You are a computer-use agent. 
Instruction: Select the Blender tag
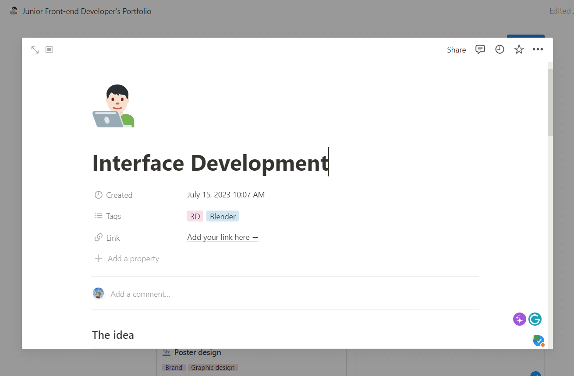pyautogui.click(x=223, y=216)
